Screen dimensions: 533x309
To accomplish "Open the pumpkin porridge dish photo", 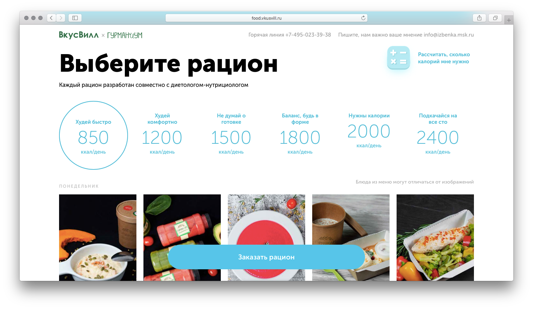I will point(98,238).
